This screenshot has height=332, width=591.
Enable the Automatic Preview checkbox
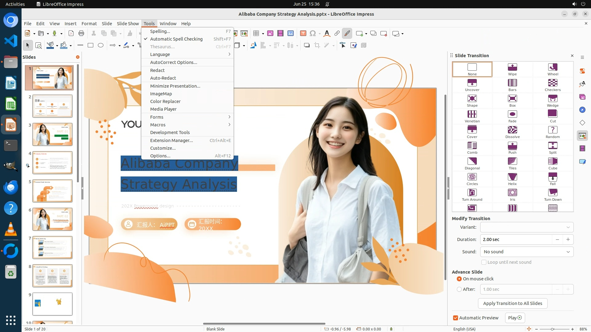point(456,318)
